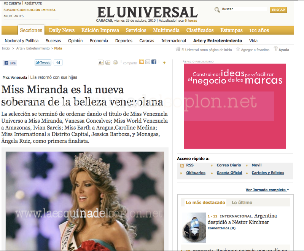Go to Sucesos section
Image resolution: width=304 pixels, height=251 pixels.
[53, 41]
